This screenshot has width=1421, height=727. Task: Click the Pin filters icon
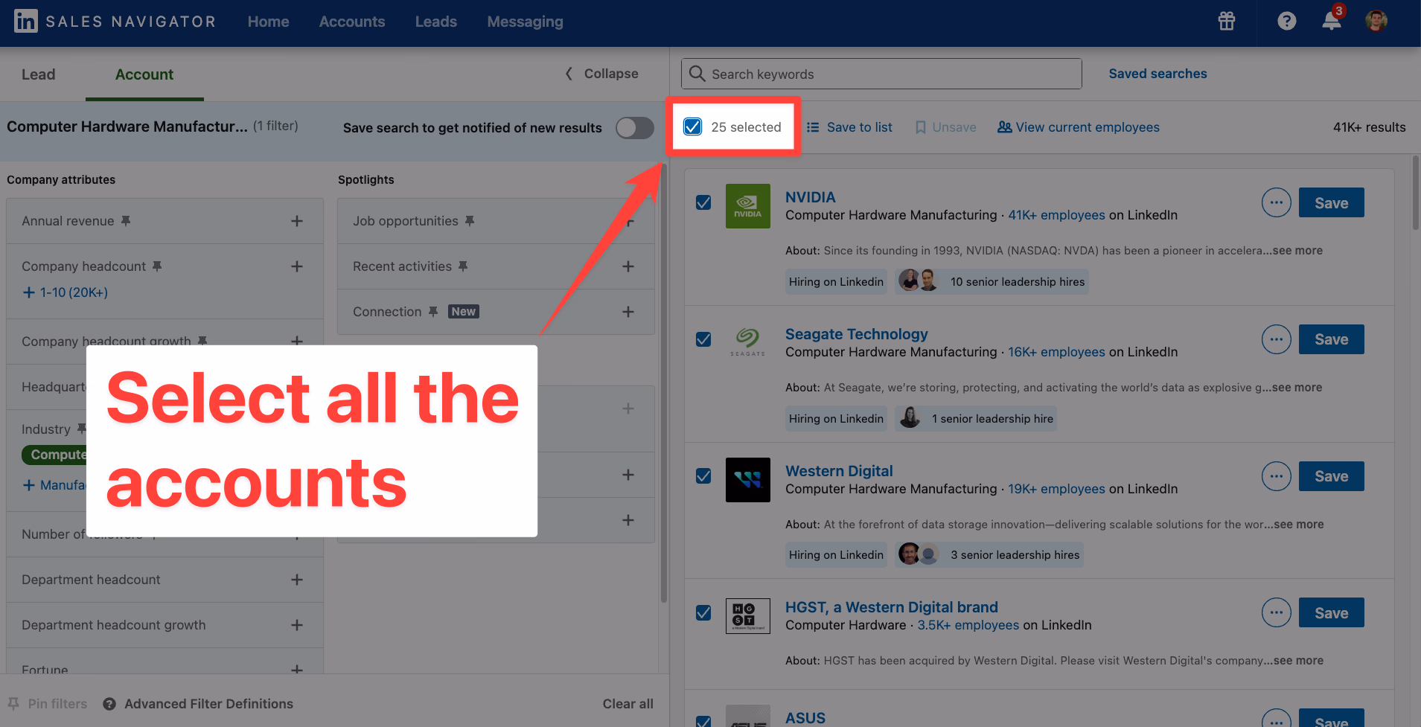point(13,704)
